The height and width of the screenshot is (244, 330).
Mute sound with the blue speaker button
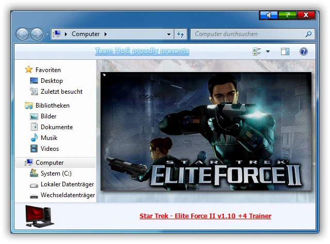point(269,15)
